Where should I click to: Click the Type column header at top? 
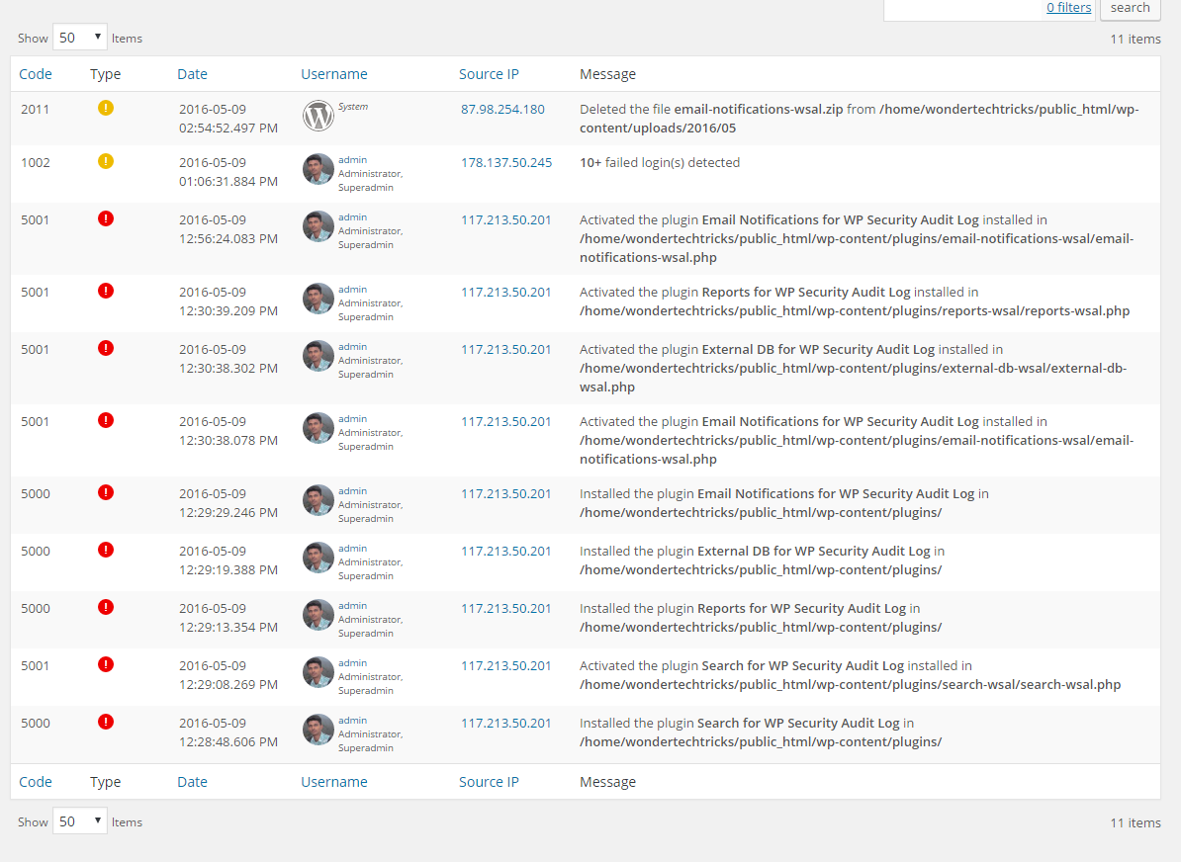click(x=106, y=74)
